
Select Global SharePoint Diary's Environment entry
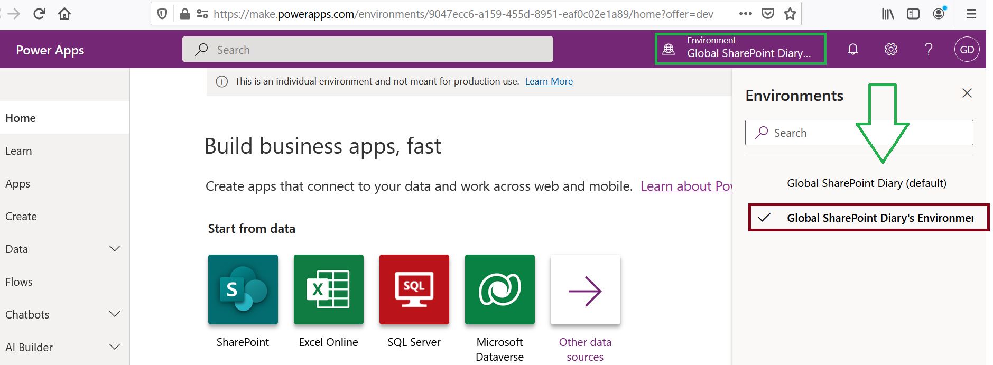click(869, 218)
